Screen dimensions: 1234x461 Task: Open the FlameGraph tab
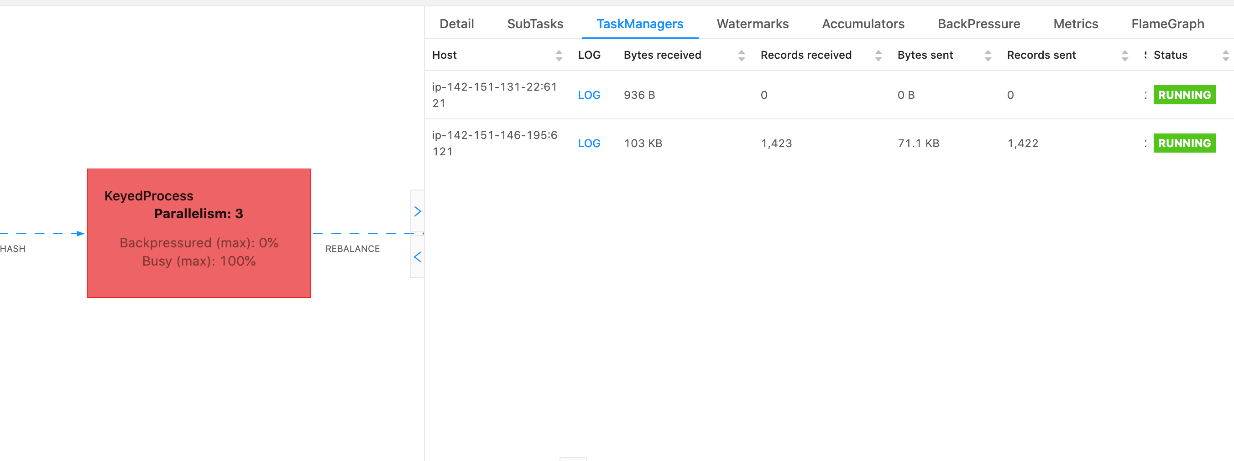point(1168,23)
